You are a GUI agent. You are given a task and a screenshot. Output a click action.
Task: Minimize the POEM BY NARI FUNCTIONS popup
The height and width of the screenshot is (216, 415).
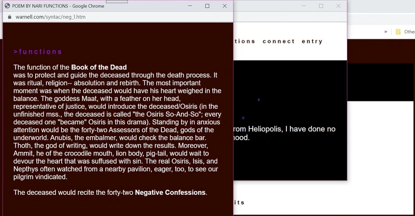190,6
